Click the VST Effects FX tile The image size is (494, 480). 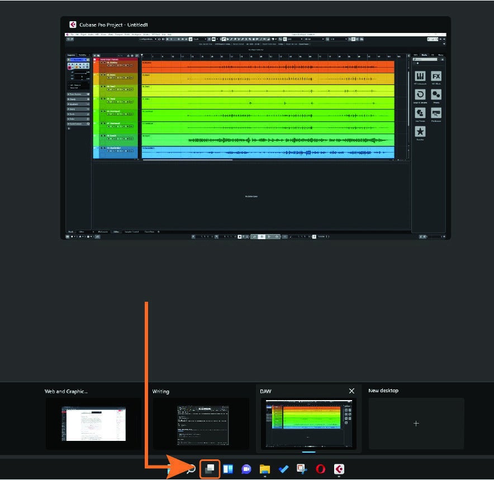pos(436,77)
